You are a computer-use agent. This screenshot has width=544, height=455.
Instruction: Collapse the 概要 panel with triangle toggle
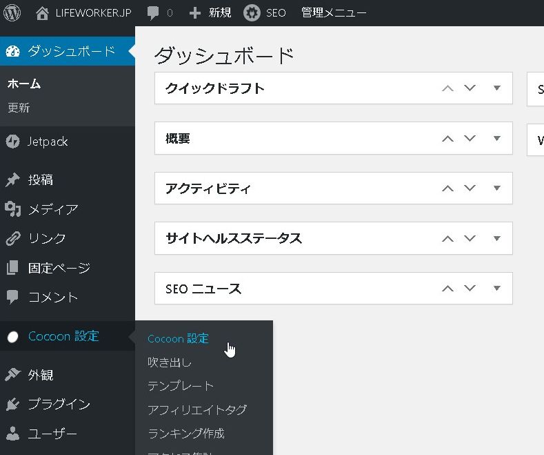pos(496,138)
